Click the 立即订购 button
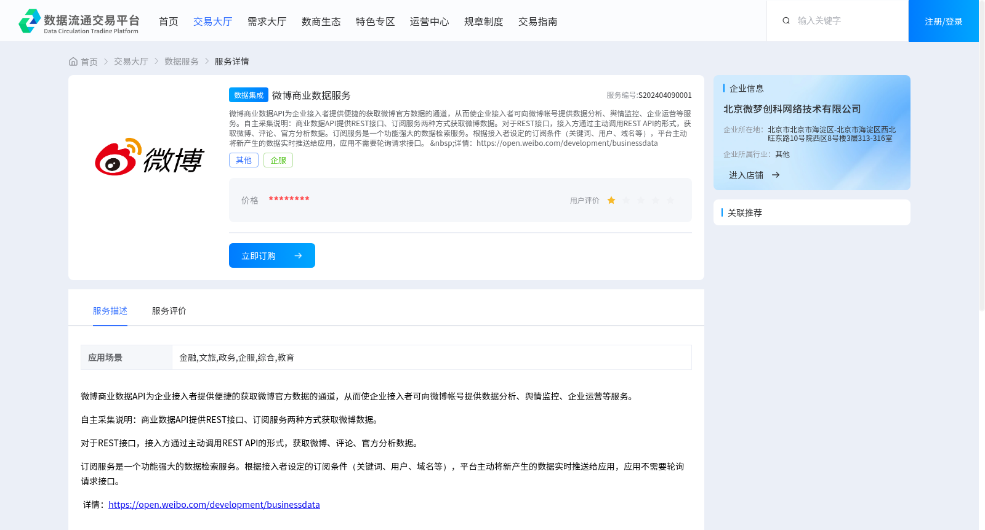This screenshot has height=530, width=985. (272, 255)
